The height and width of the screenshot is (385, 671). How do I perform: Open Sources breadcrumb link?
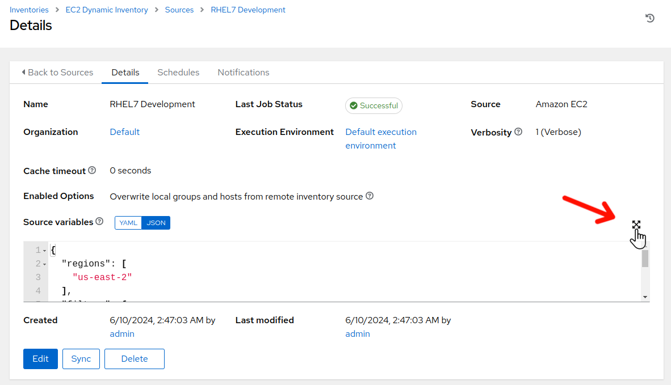point(179,10)
